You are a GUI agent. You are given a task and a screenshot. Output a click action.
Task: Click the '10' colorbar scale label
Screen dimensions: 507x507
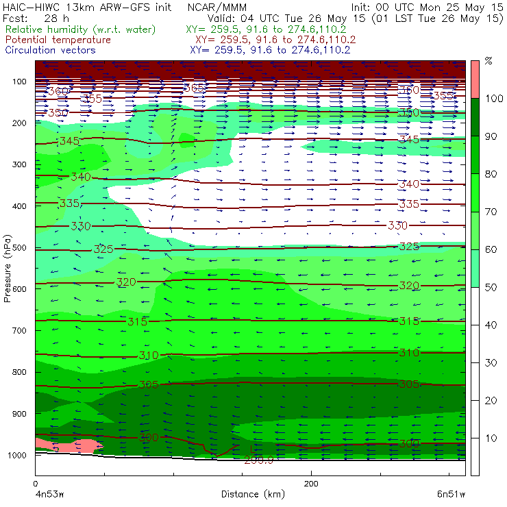tap(491, 438)
